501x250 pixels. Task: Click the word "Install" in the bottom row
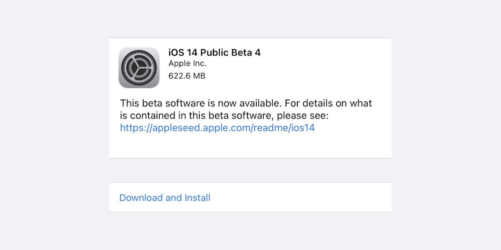(x=197, y=198)
